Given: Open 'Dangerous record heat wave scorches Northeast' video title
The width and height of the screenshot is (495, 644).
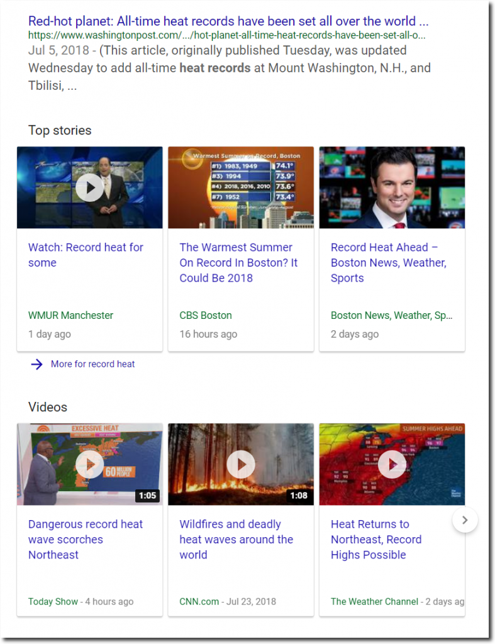Looking at the screenshot, I should pyautogui.click(x=86, y=539).
